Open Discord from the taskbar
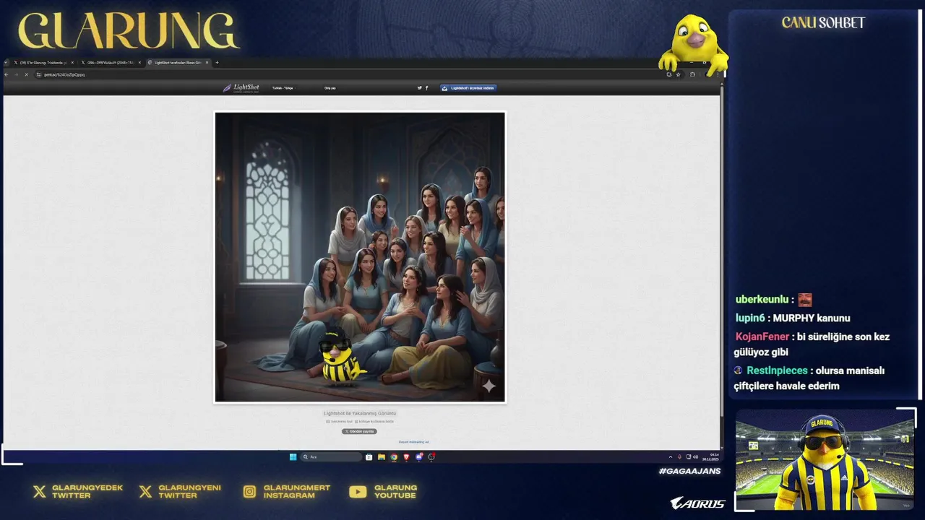 (x=418, y=457)
